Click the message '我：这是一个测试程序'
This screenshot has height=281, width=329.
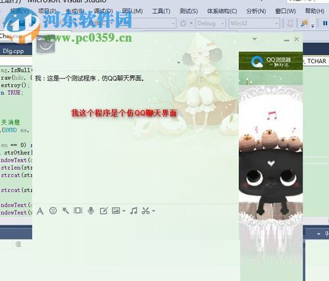coord(89,78)
